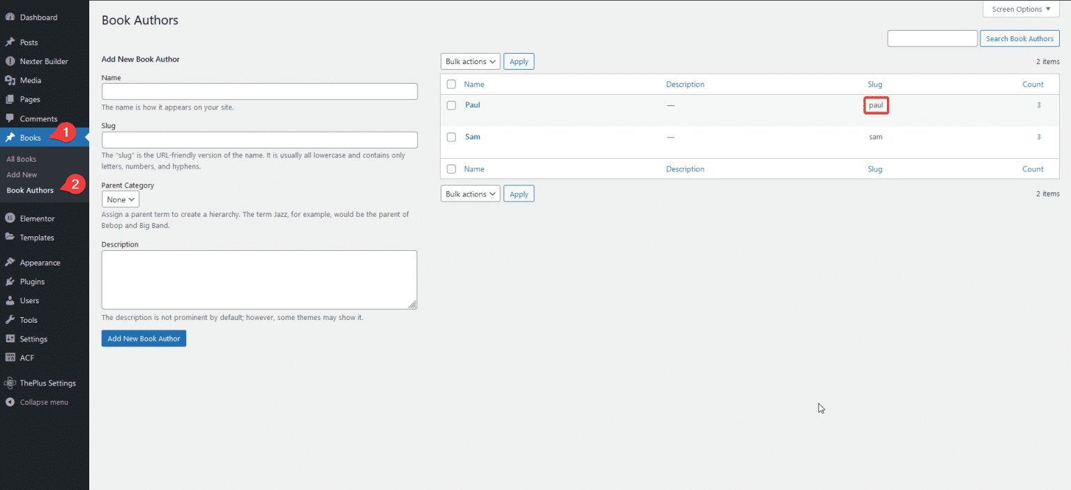Click the Comments bubble icon
The width and height of the screenshot is (1071, 490).
tap(10, 118)
